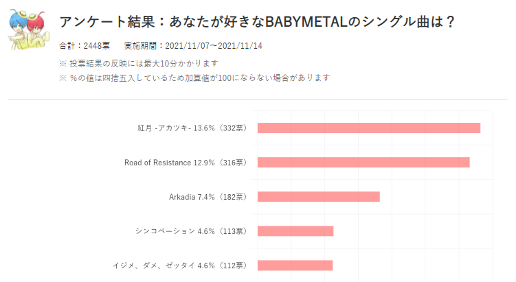Click the horizontal divider below the notes

click(x=258, y=99)
